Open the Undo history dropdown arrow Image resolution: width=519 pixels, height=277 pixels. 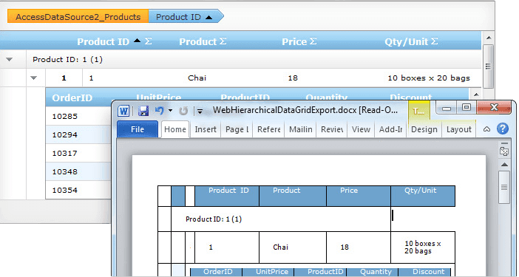170,110
